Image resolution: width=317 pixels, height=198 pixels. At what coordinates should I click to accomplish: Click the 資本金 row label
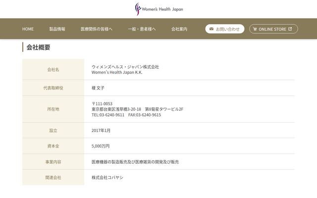click(x=53, y=146)
